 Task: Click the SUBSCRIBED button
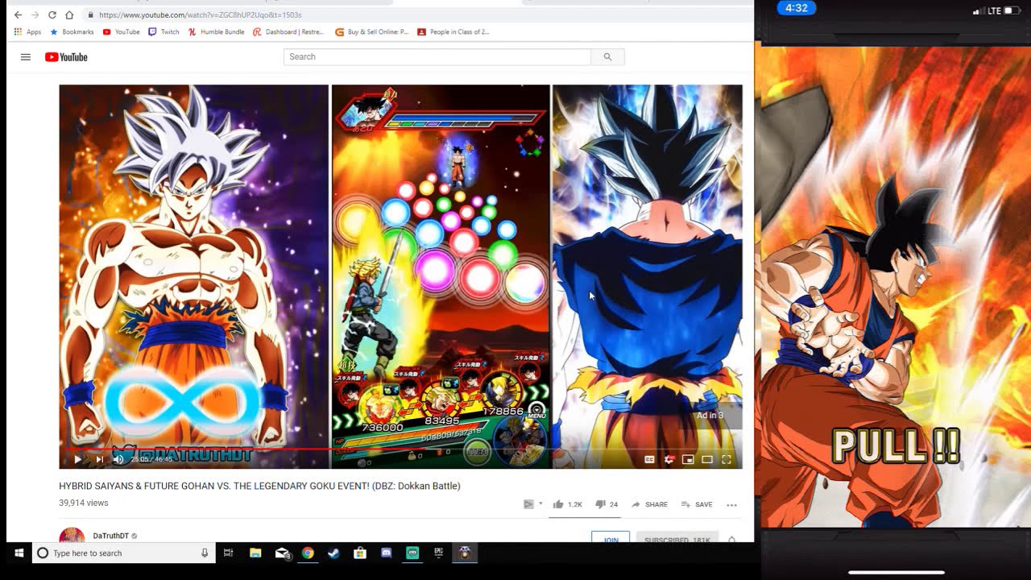[x=677, y=538]
